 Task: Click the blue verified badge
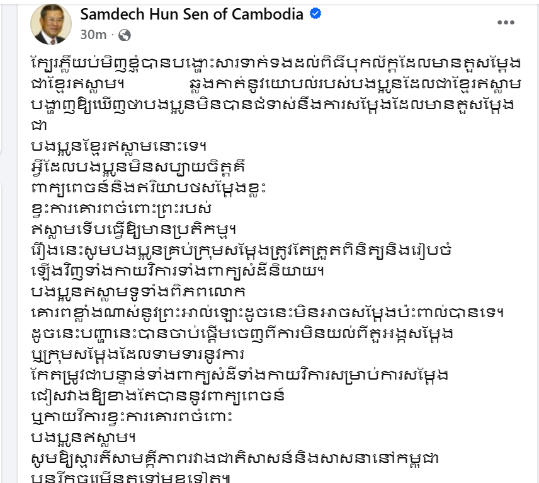pyautogui.click(x=315, y=14)
